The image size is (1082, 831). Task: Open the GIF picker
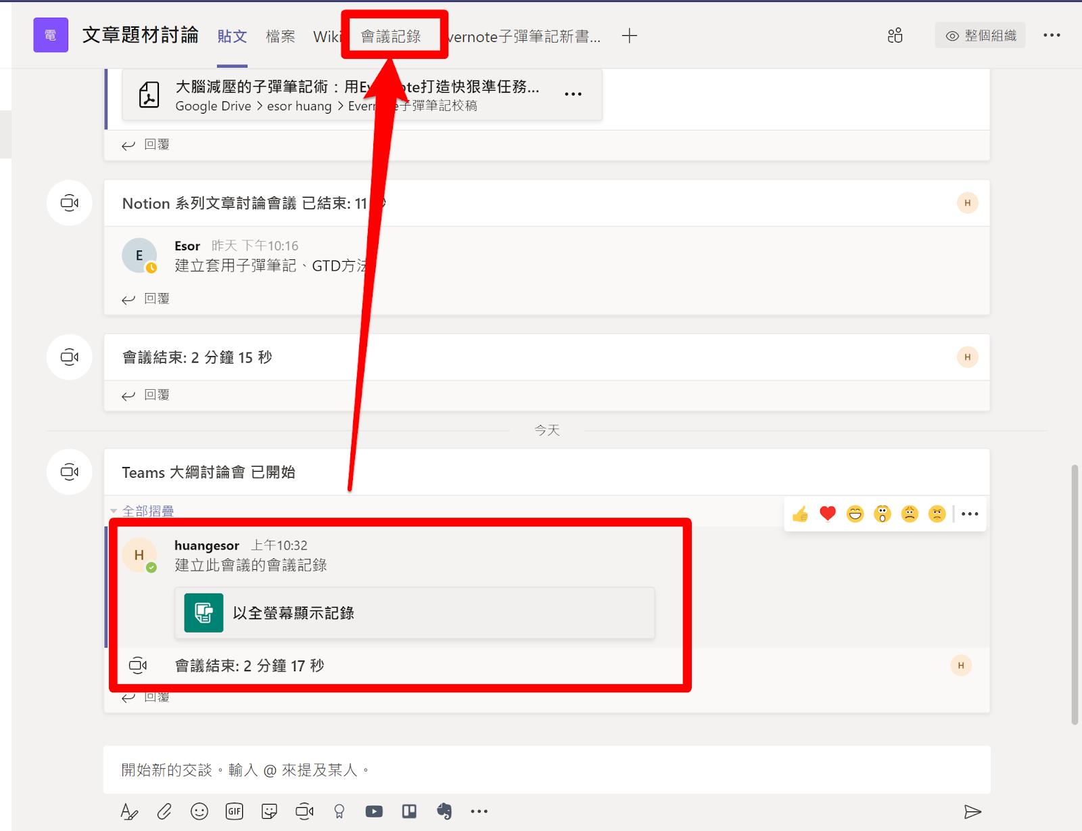click(x=235, y=811)
